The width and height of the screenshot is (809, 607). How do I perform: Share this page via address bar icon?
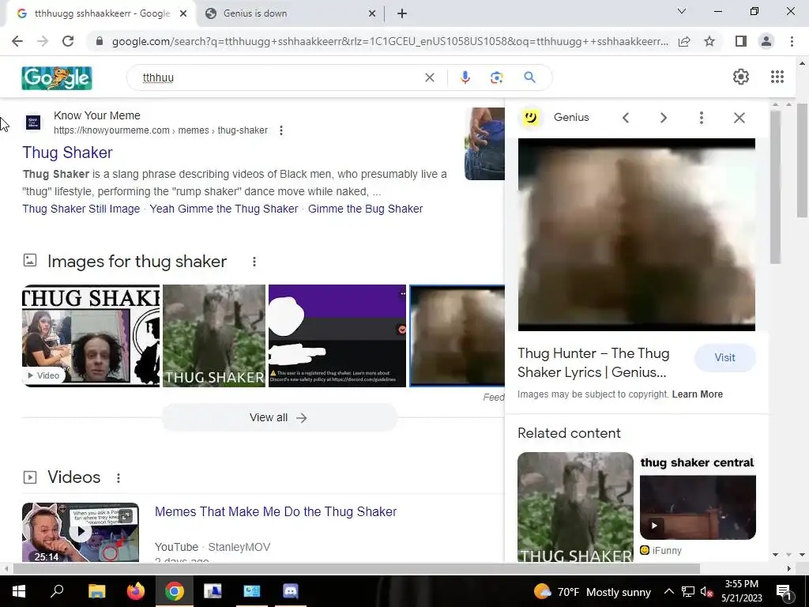click(684, 41)
